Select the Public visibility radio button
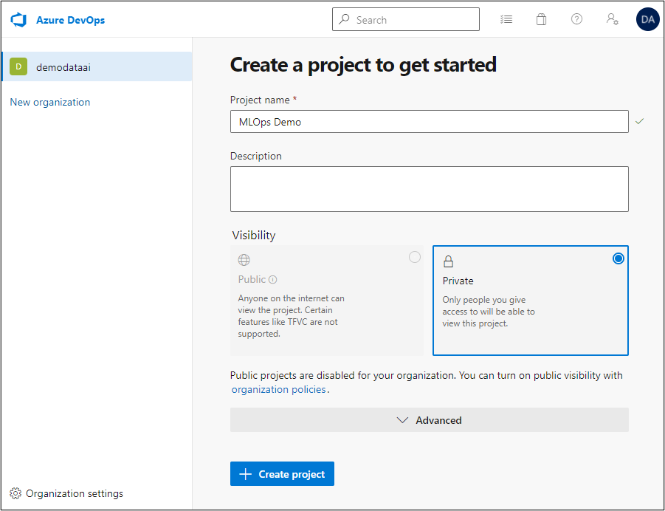 [414, 257]
